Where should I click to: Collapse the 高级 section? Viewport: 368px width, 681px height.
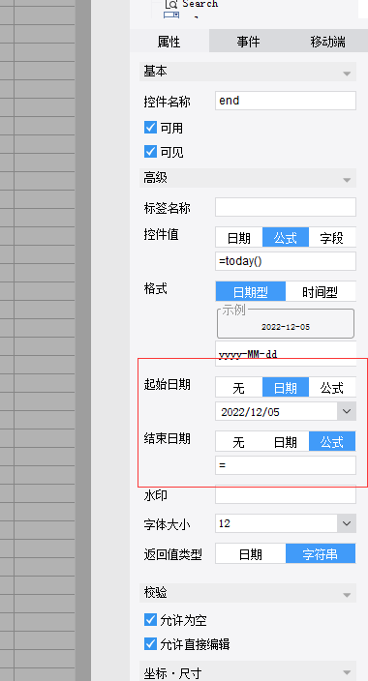click(x=347, y=179)
